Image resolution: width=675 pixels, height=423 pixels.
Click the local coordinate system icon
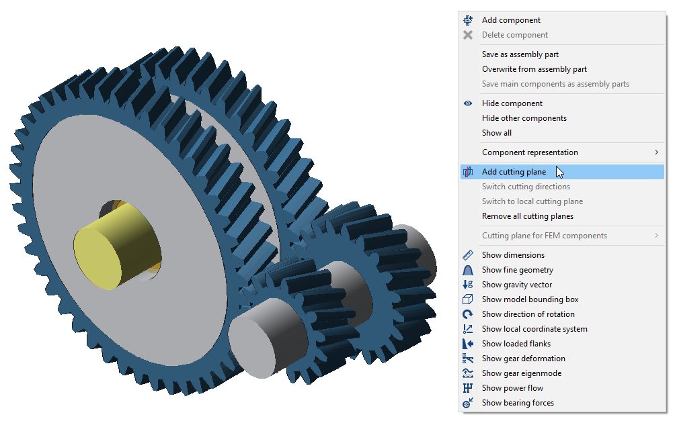(468, 329)
